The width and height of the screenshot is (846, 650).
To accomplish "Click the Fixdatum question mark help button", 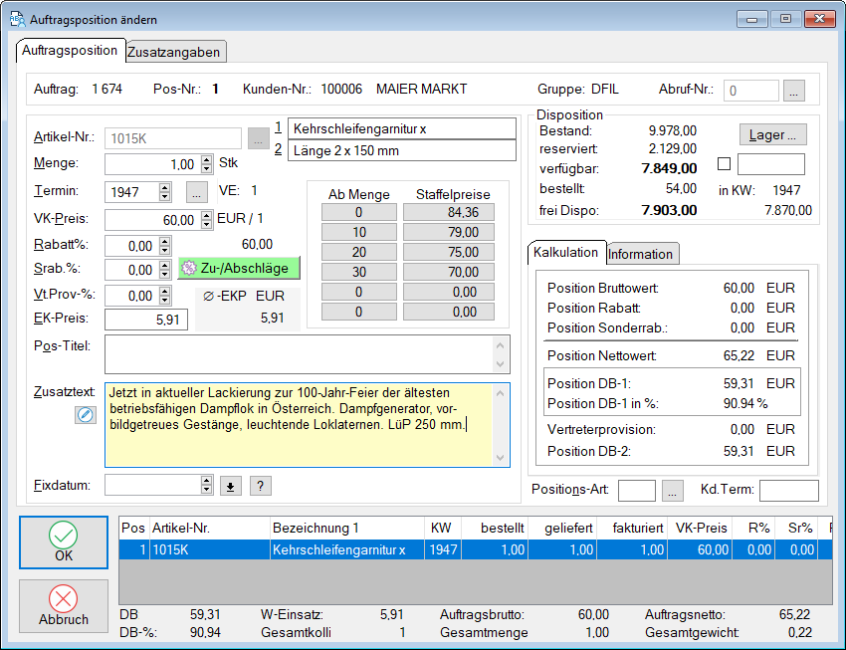I will 260,486.
